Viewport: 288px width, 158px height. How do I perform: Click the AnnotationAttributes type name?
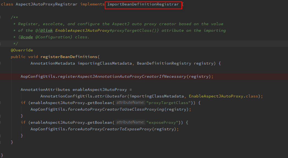tap(45, 90)
